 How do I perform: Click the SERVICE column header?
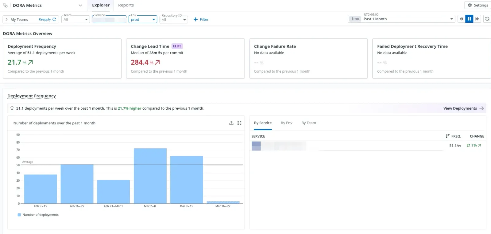click(258, 136)
